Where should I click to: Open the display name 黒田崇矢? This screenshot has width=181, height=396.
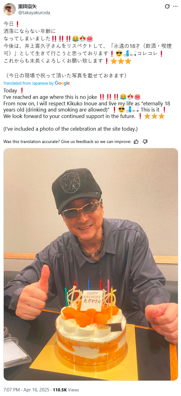[27, 6]
